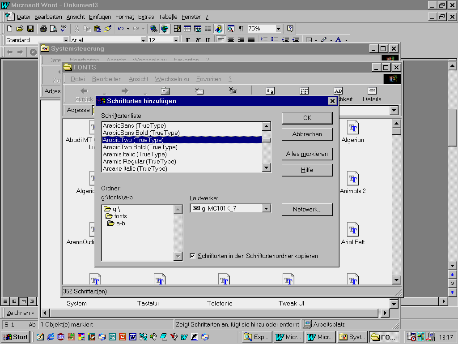Open Word print preview
The image size is (458, 344).
(x=54, y=29)
